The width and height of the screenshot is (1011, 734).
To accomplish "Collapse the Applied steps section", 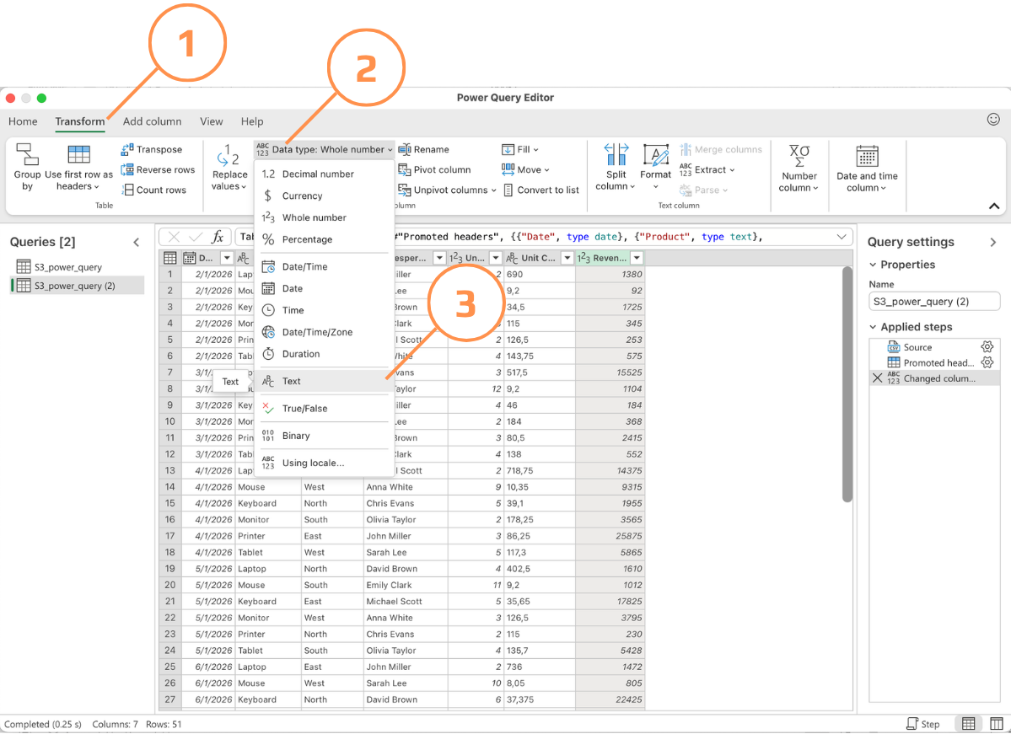I will (873, 327).
